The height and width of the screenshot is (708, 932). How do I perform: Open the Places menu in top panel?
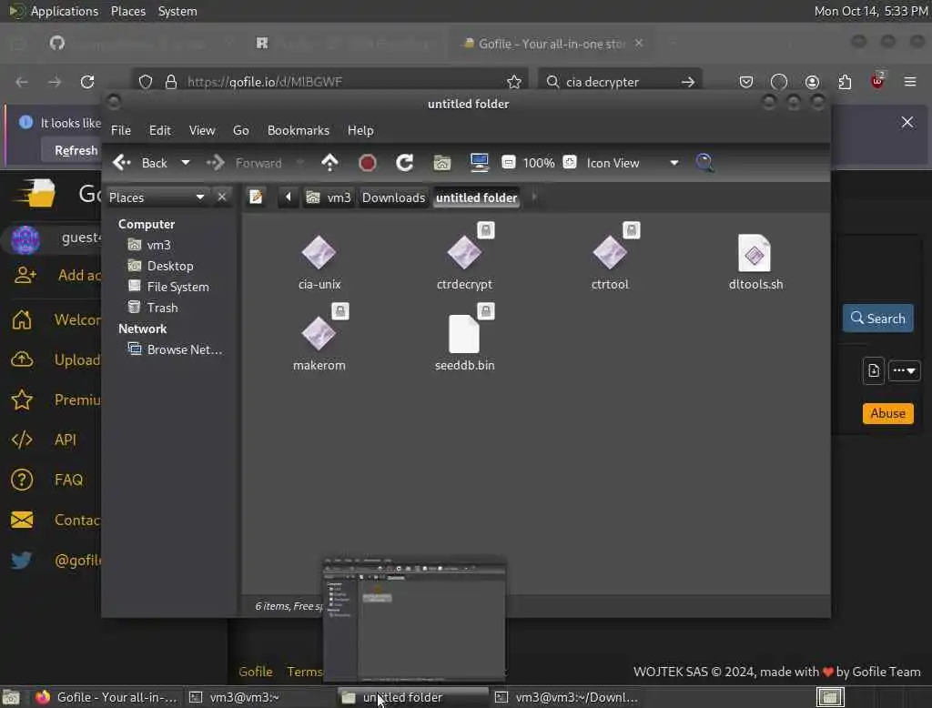(127, 11)
